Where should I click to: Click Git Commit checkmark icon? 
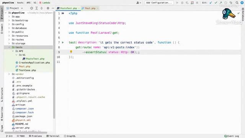tap(216, 3)
